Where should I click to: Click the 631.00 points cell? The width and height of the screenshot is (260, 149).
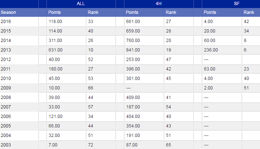tap(56, 50)
